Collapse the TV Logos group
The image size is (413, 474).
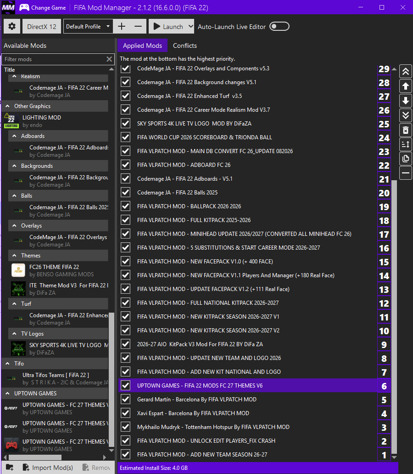tap(14, 333)
